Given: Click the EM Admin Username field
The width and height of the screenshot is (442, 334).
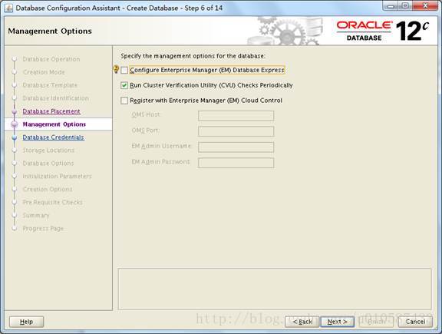Looking at the screenshot, I should coord(236,147).
